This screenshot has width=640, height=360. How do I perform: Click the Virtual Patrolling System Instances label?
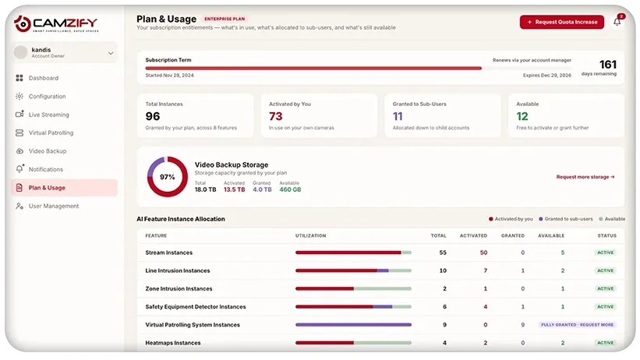193,325
